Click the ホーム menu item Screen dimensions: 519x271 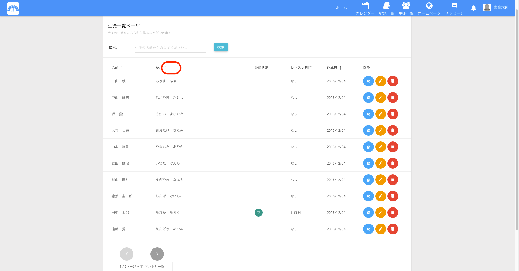click(341, 8)
